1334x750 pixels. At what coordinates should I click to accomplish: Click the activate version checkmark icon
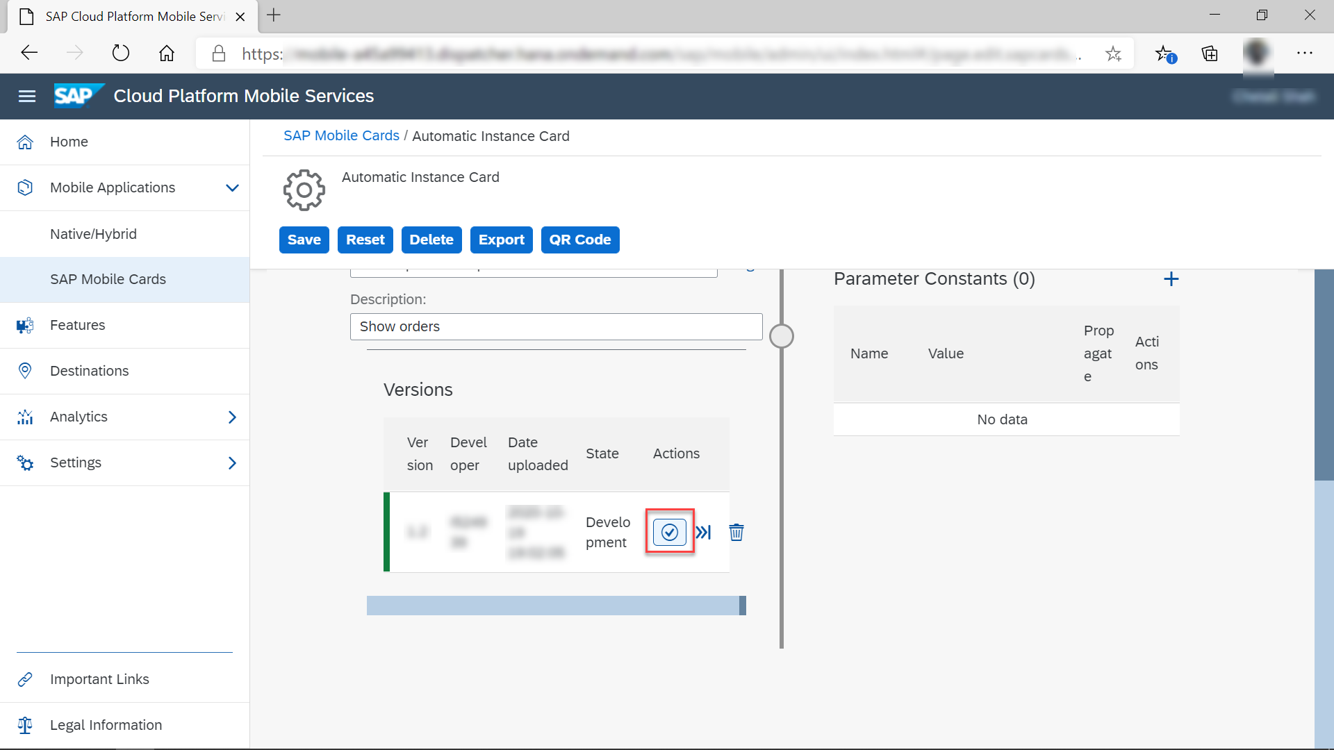669,532
